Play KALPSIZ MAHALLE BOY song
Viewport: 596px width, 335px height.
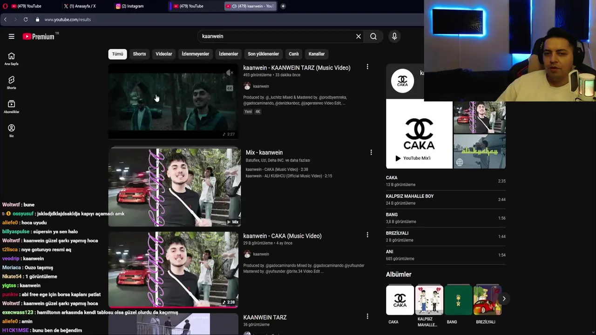446,200
